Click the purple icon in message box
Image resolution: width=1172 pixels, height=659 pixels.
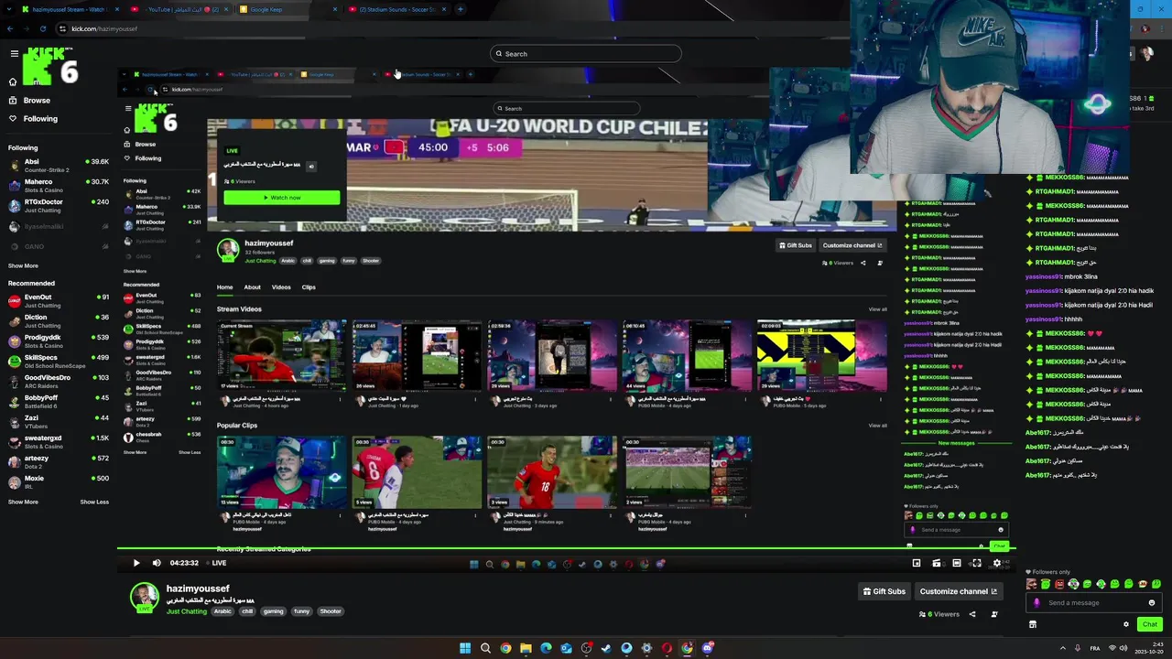click(x=1036, y=602)
